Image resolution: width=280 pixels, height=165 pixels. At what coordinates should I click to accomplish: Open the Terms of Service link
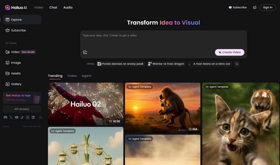(x=32, y=126)
